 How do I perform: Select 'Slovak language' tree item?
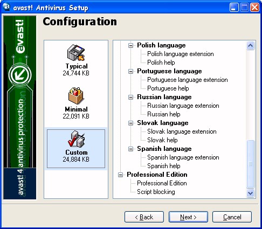(163, 123)
